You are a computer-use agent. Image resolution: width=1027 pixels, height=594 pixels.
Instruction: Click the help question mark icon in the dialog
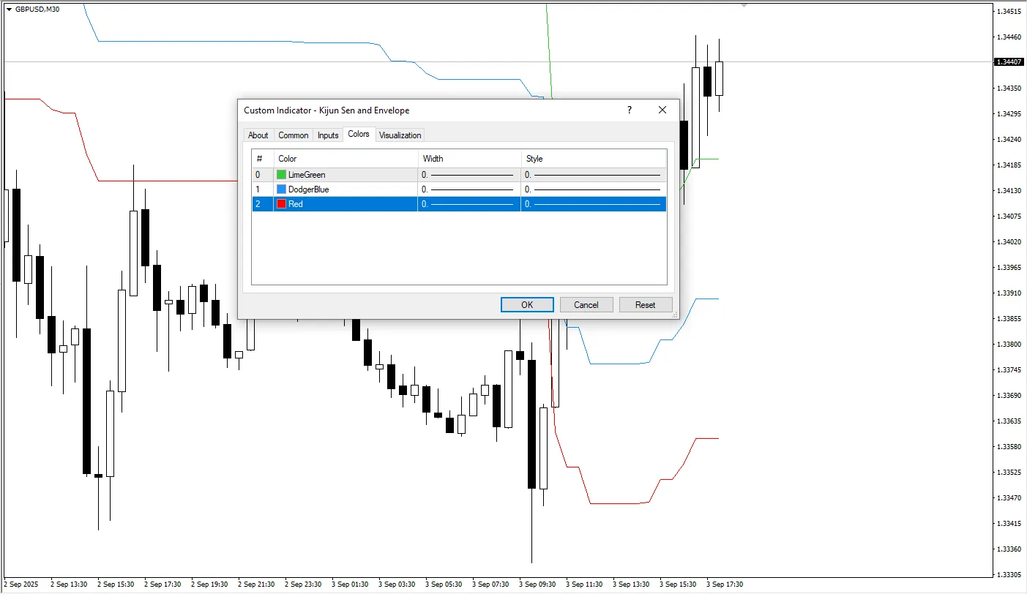tap(629, 110)
